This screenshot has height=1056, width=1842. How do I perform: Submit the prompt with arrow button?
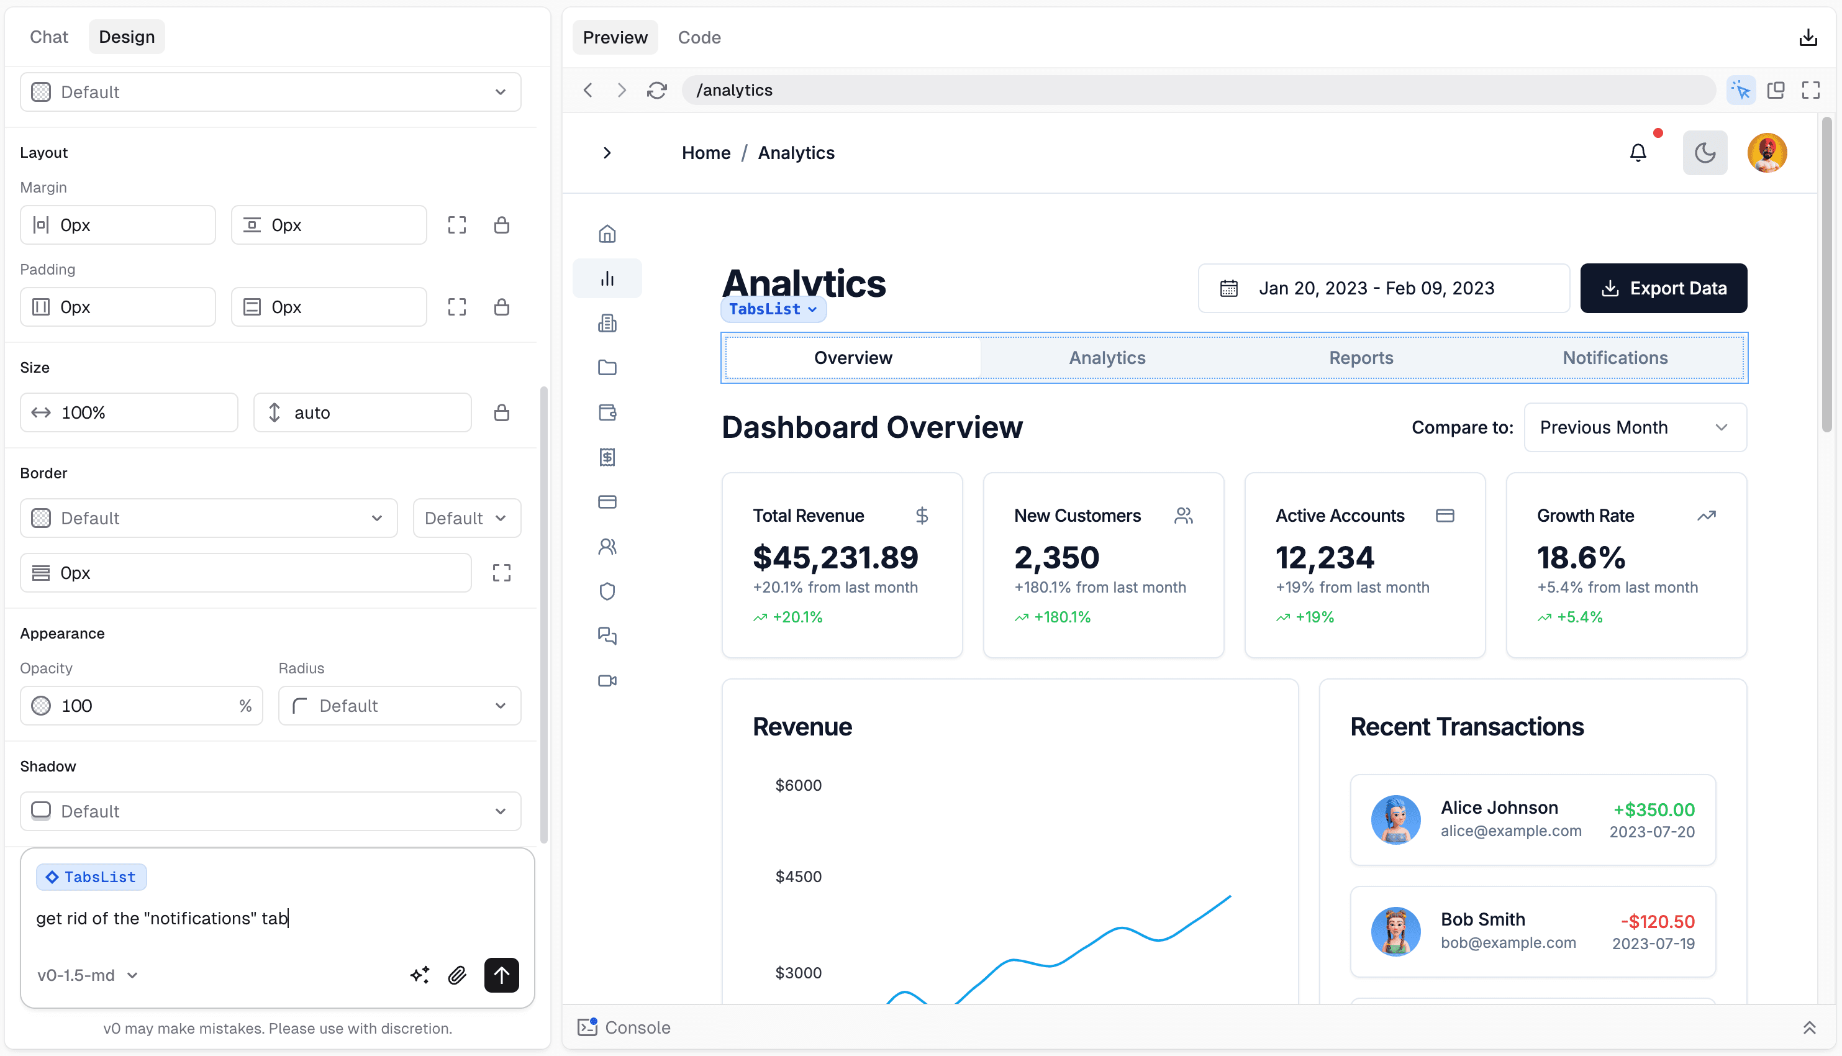pos(501,975)
